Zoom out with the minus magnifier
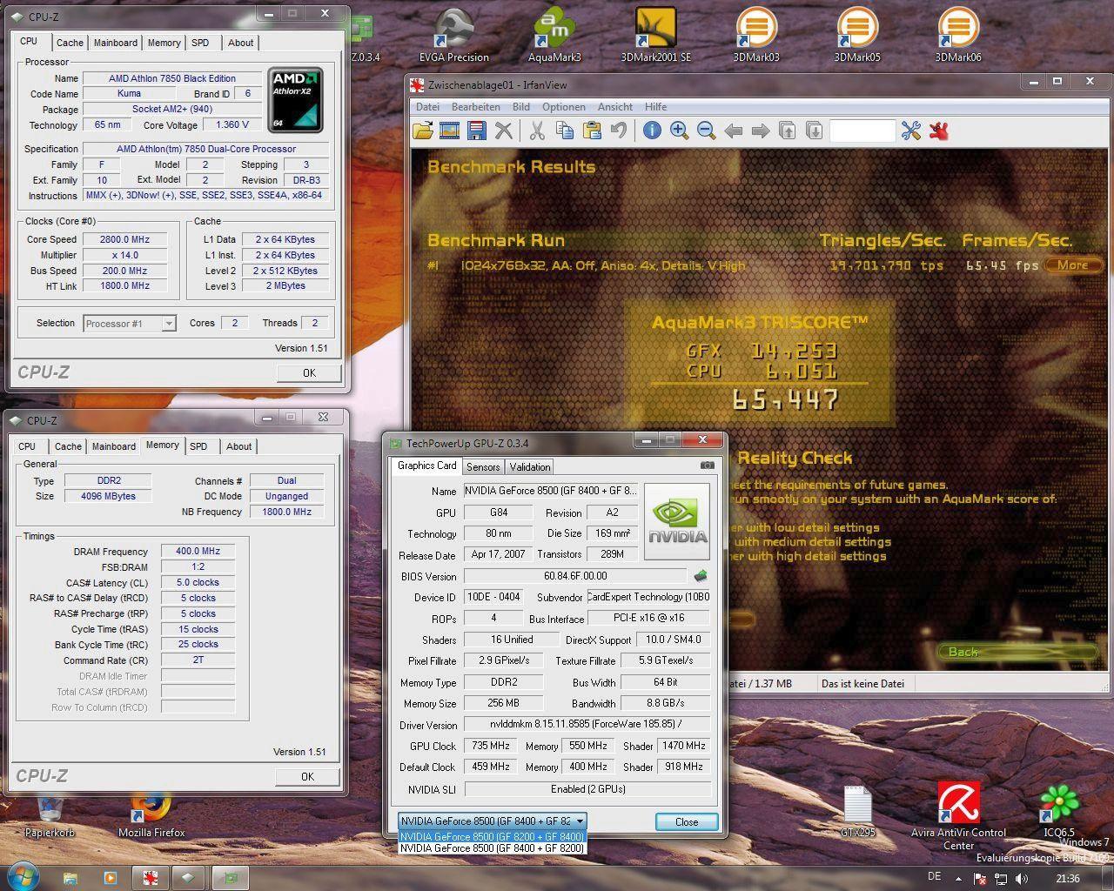This screenshot has width=1114, height=891. pos(707,131)
